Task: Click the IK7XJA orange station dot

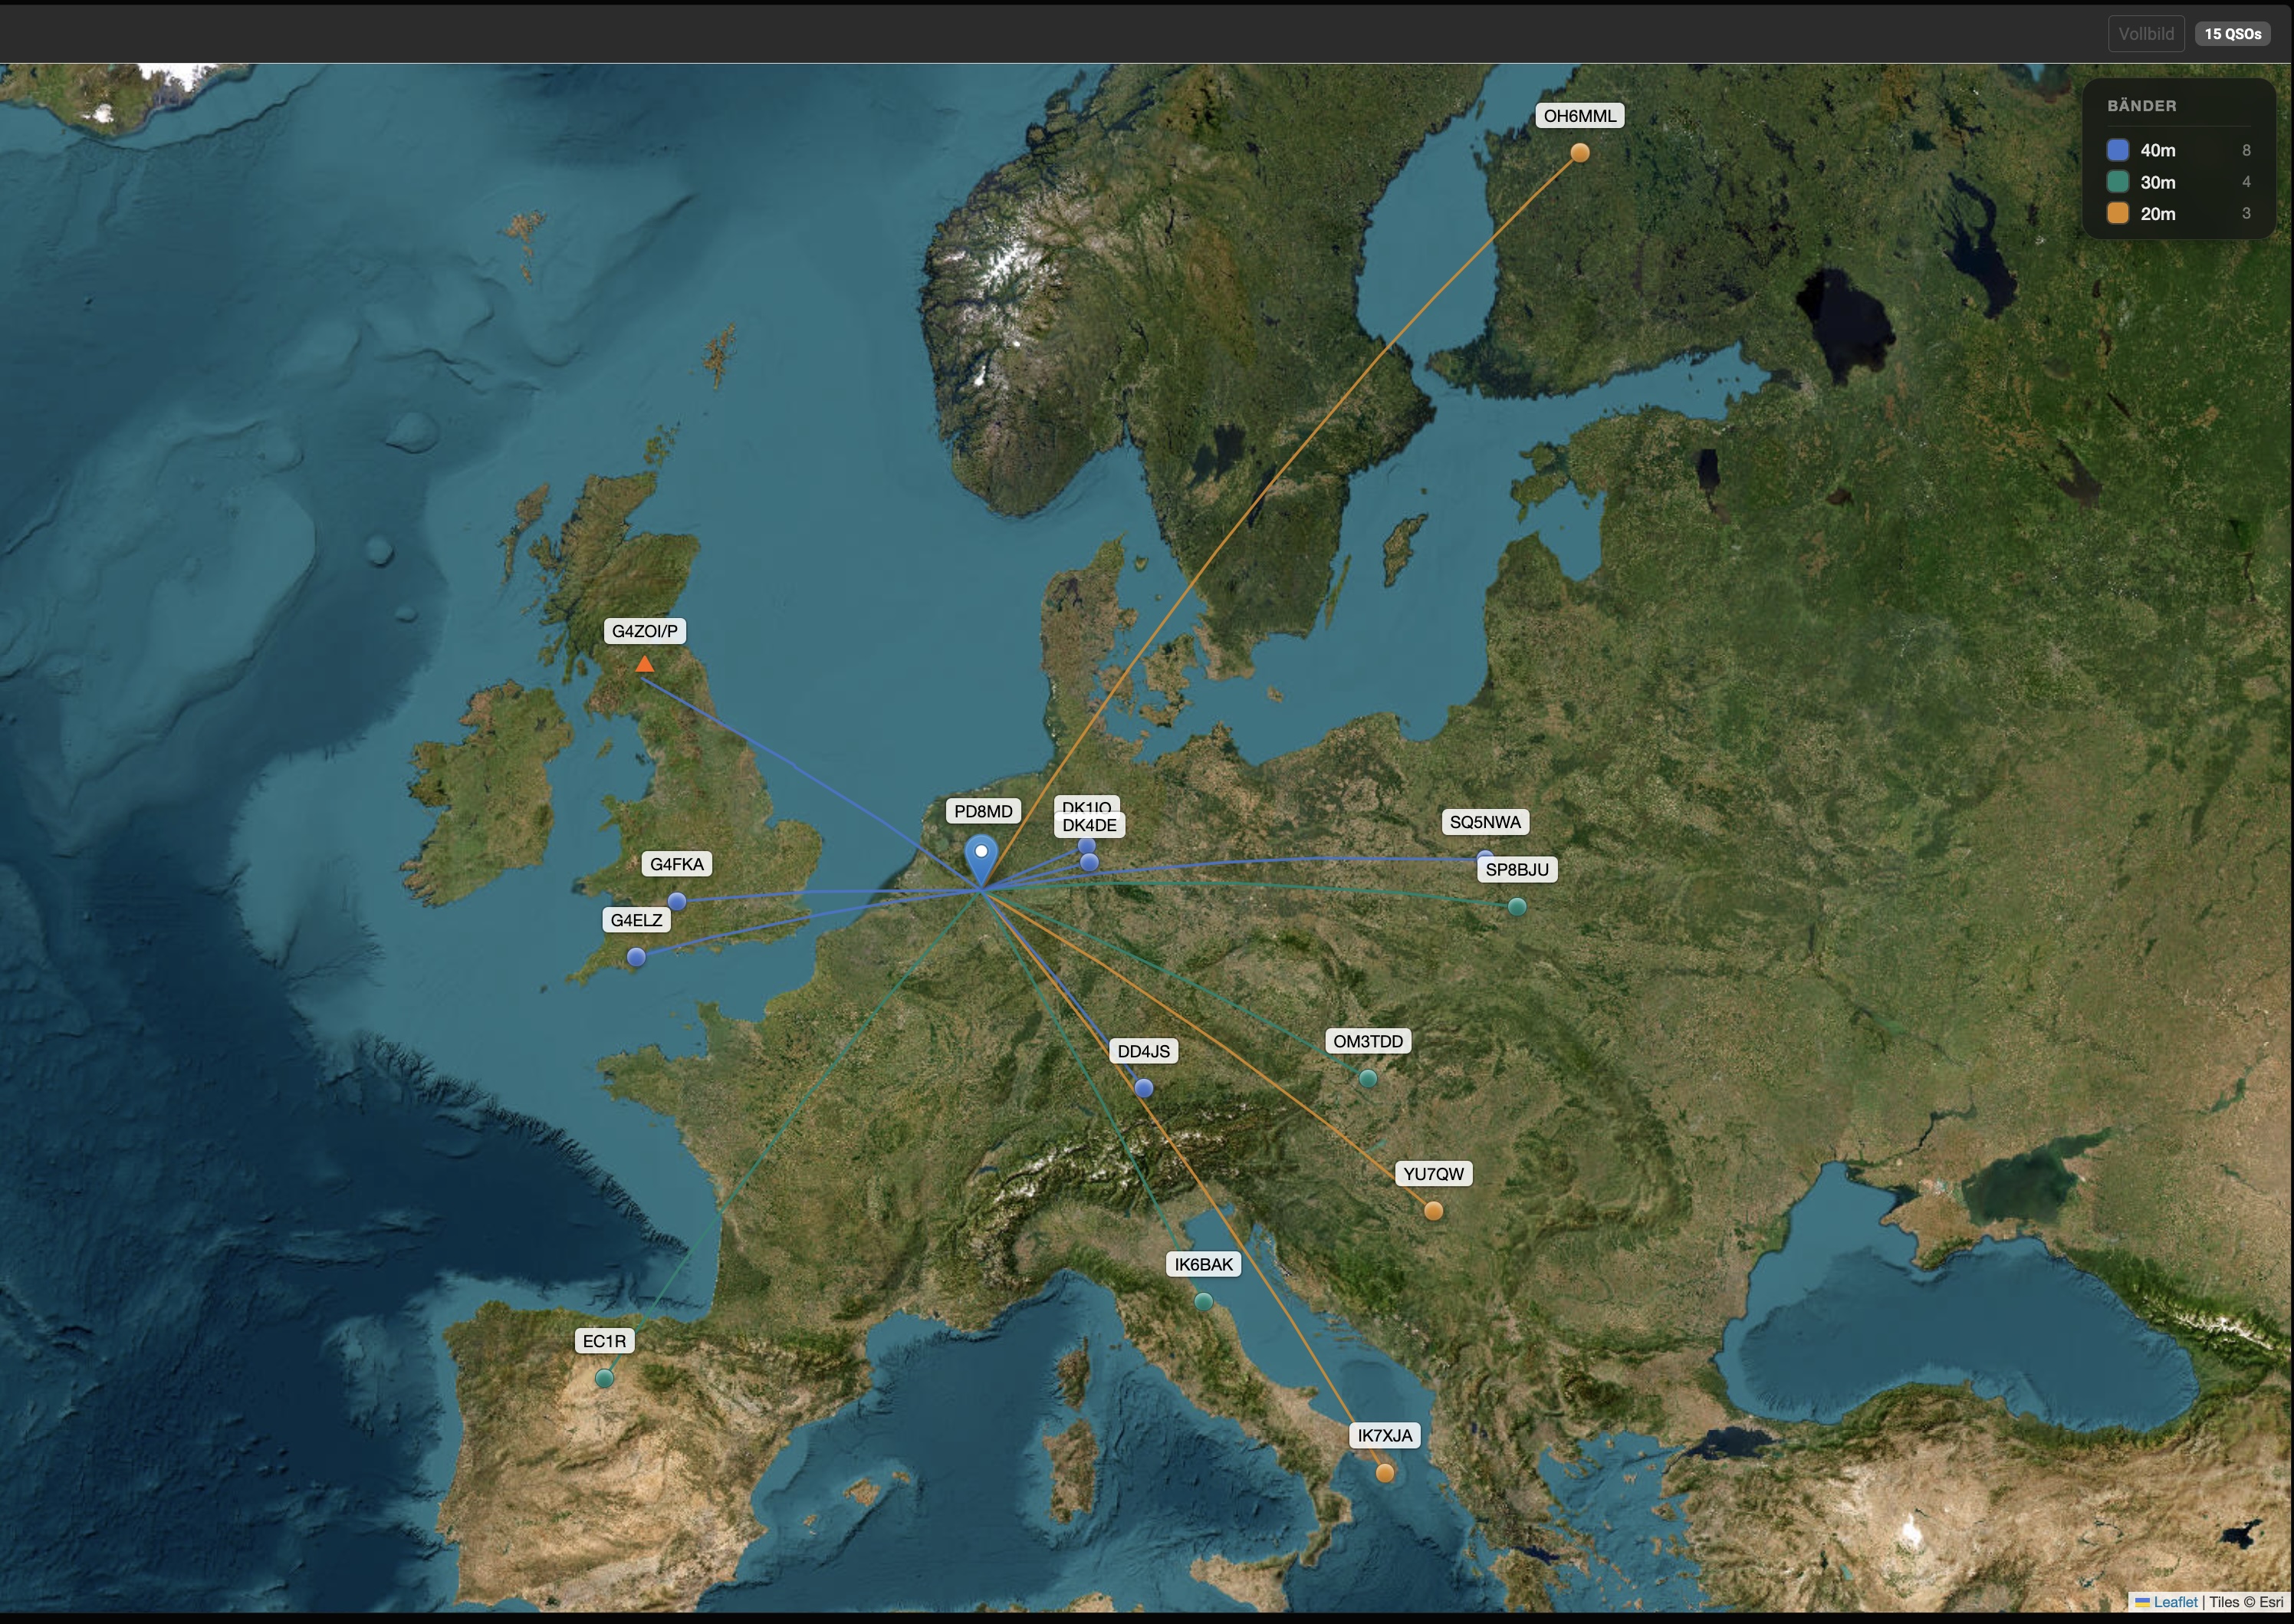Action: [1385, 1473]
